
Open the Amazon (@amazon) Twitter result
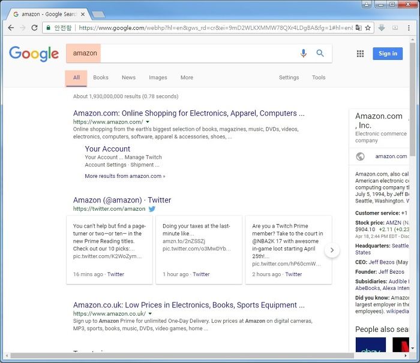(x=122, y=200)
